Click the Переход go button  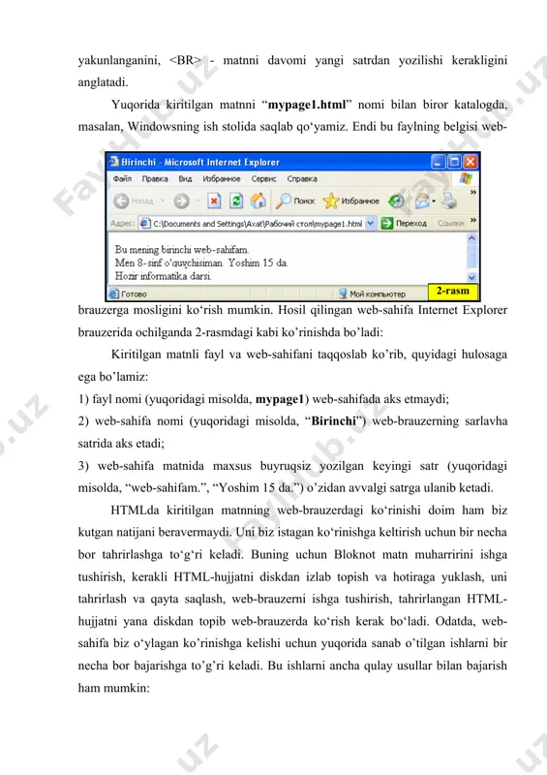click(x=404, y=224)
